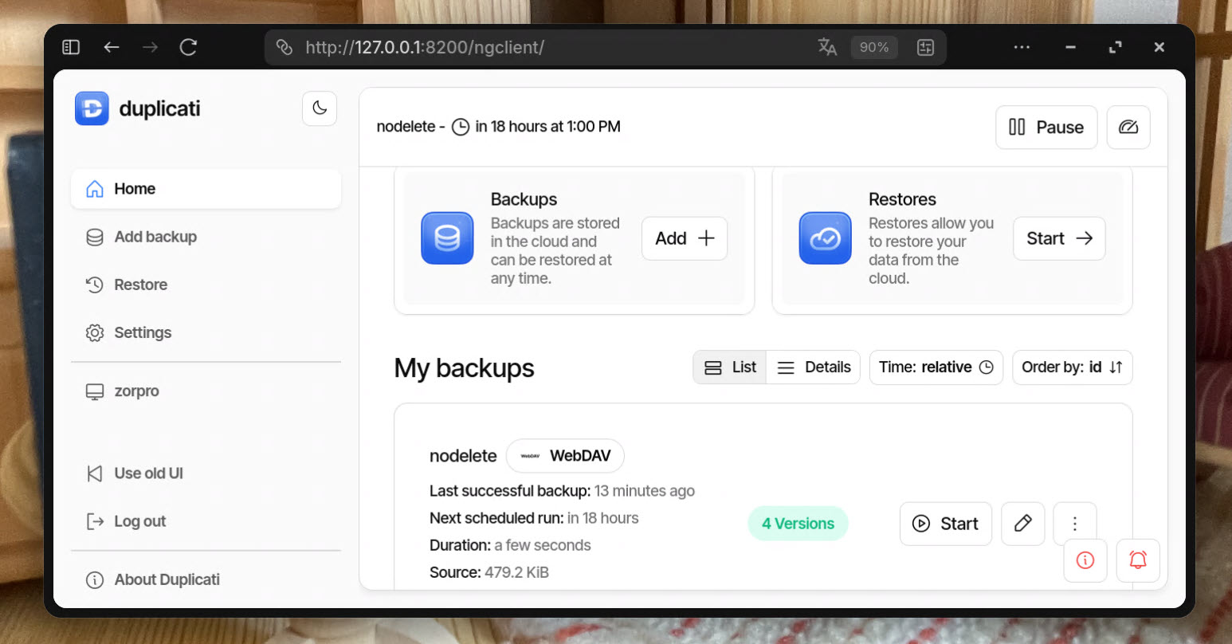The image size is (1232, 644).
Task: Open the three-dot menu for nodelete backup
Action: point(1074,524)
